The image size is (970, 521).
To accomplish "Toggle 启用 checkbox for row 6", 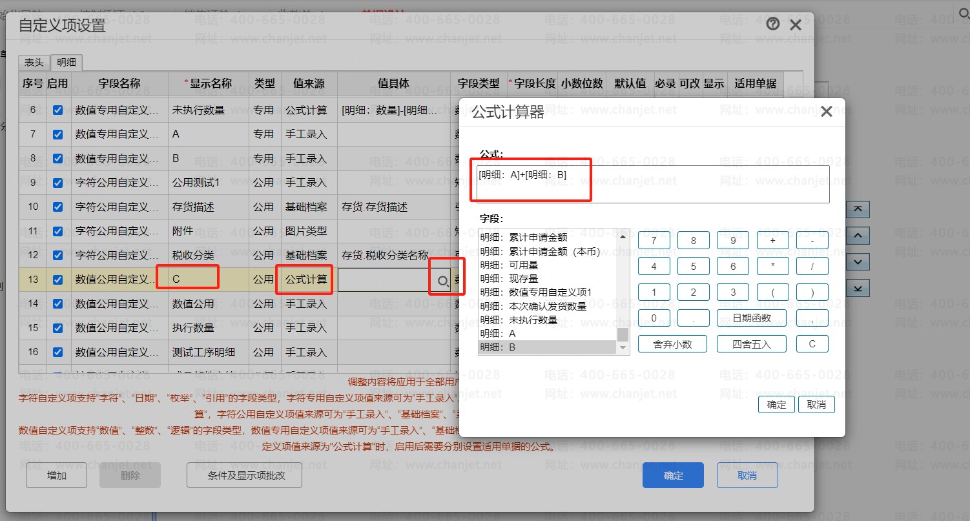I will (x=58, y=110).
